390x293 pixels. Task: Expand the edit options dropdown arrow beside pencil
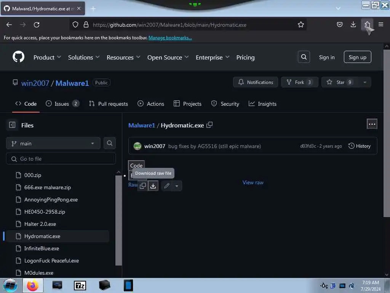point(177,186)
